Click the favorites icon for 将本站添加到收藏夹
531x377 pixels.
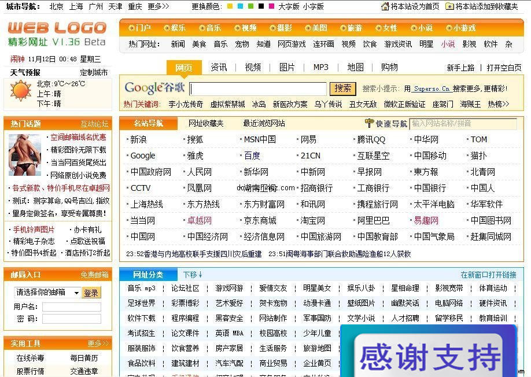pyautogui.click(x=449, y=6)
